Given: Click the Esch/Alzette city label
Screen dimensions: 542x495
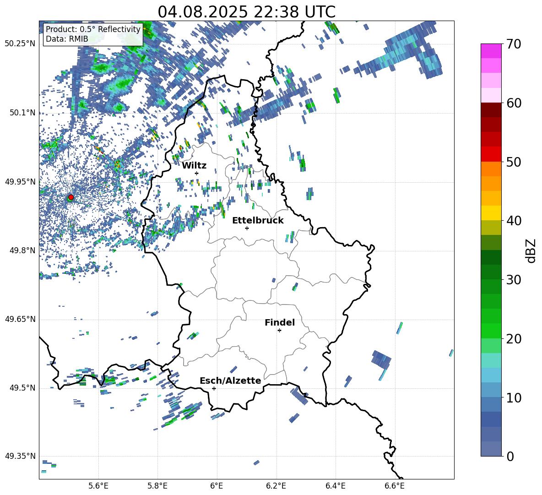Looking at the screenshot, I should pos(230,381).
